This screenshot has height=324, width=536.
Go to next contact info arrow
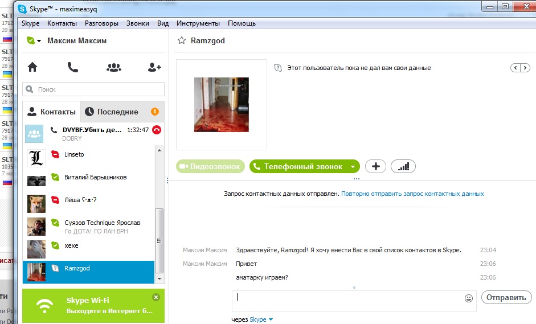pos(525,68)
